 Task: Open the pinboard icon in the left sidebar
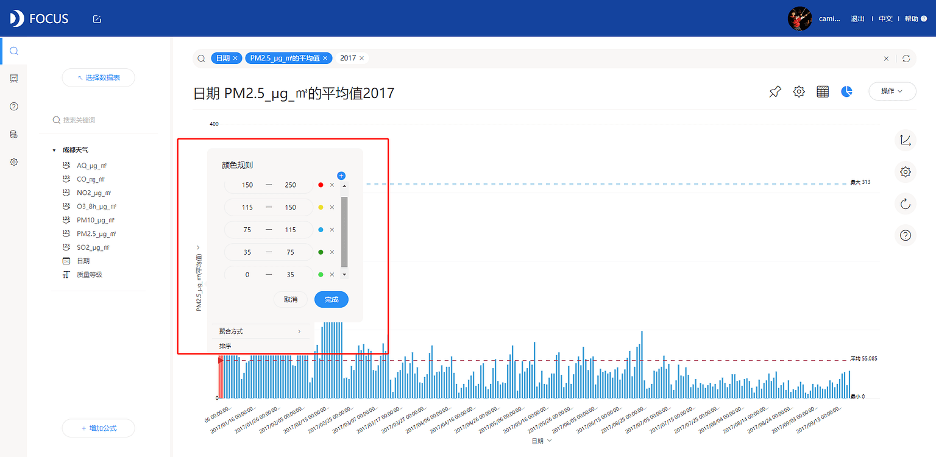[x=13, y=79]
